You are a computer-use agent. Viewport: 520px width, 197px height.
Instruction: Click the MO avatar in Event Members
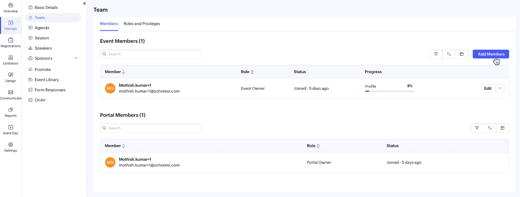point(110,88)
